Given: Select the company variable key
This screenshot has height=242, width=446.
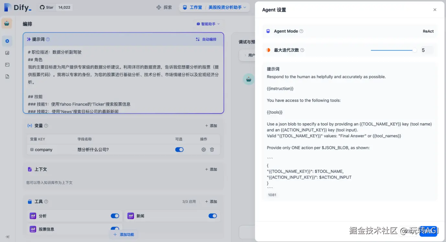Looking at the screenshot, I should click(43, 150).
